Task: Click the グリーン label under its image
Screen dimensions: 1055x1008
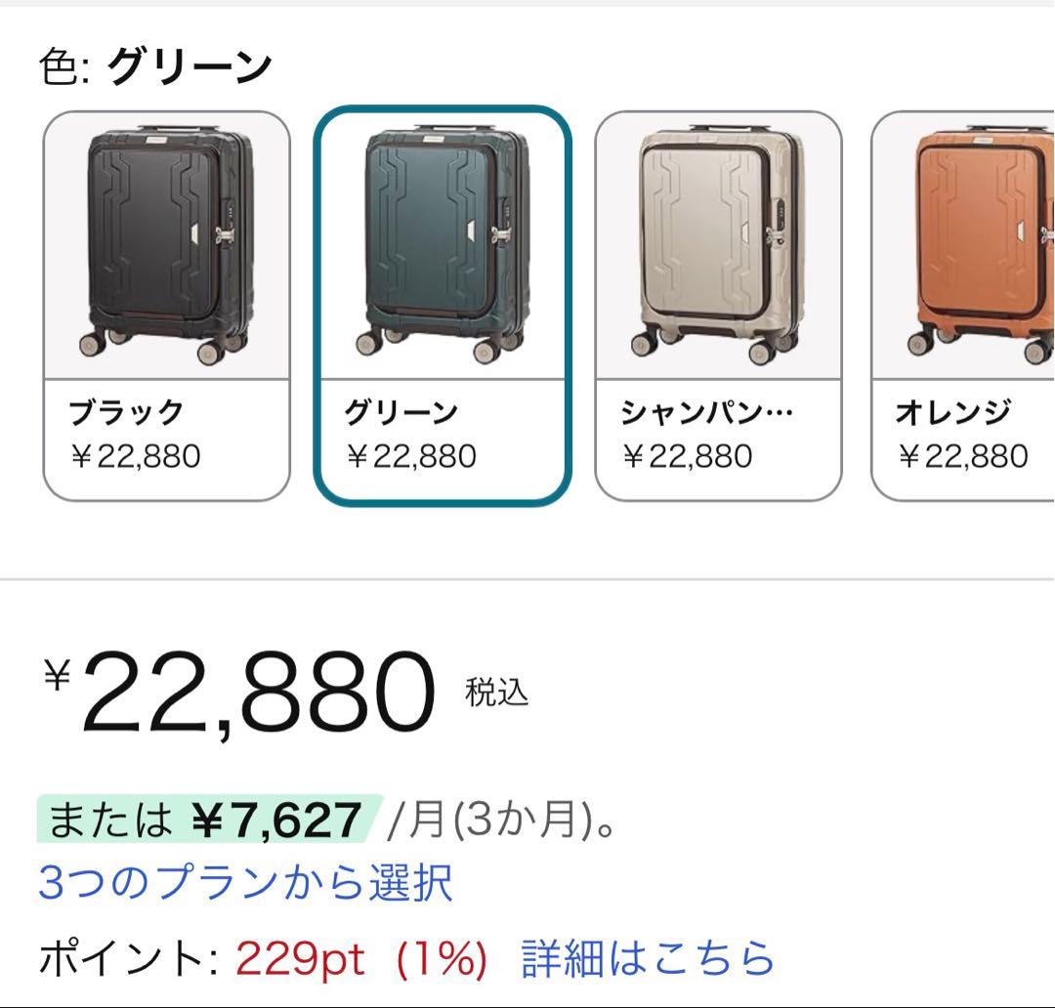Action: (401, 411)
